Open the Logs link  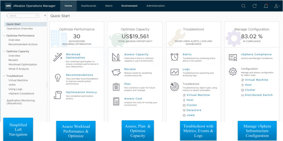click(x=186, y=69)
